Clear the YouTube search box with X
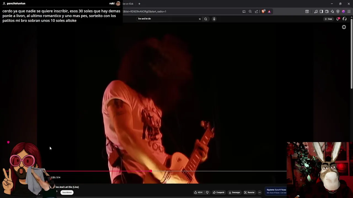 200,19
